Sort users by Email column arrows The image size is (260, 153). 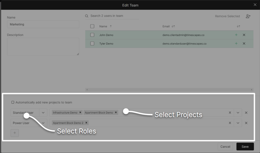pyautogui.click(x=173, y=26)
